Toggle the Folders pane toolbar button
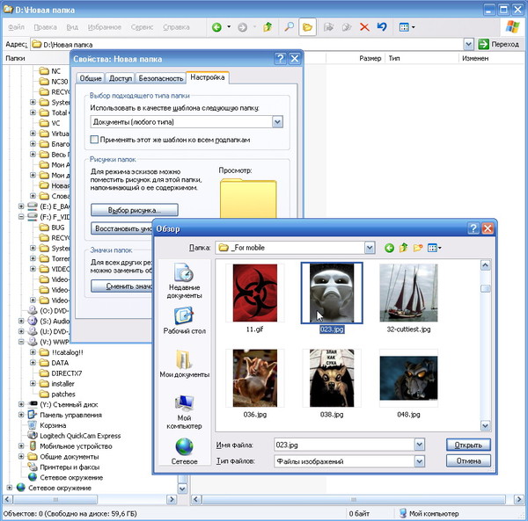 pyautogui.click(x=307, y=27)
